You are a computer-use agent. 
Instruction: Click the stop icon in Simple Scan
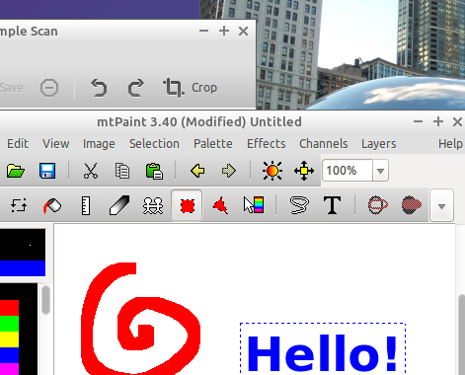coord(49,88)
